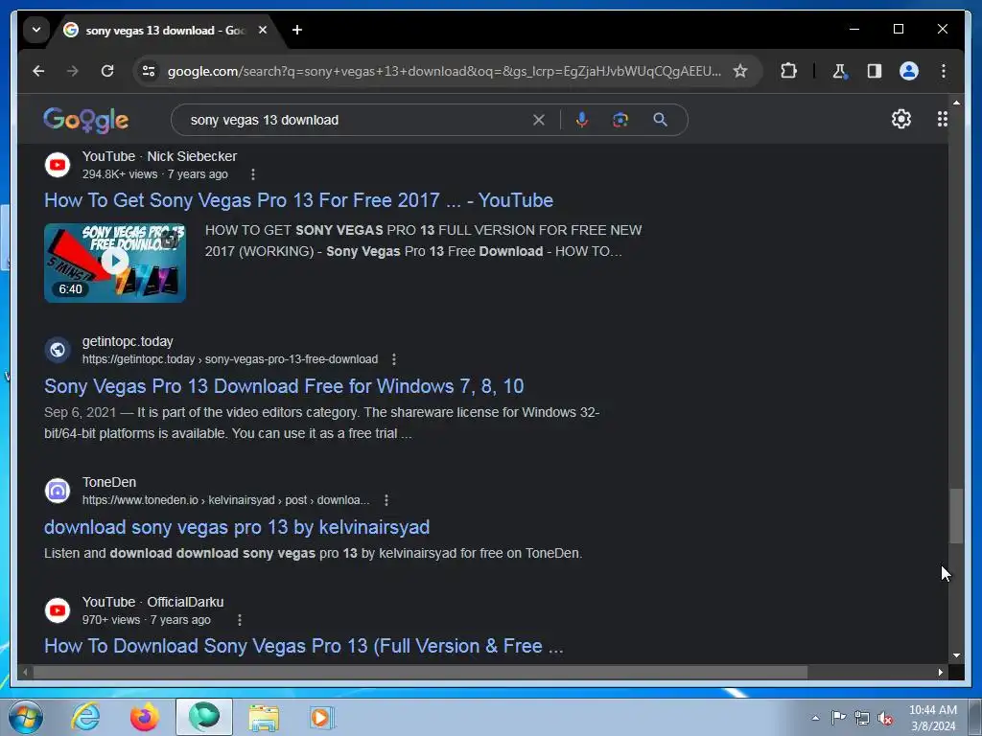Viewport: 982px width, 736px height.
Task: Toggle the browser side panel
Action: pyautogui.click(x=875, y=71)
